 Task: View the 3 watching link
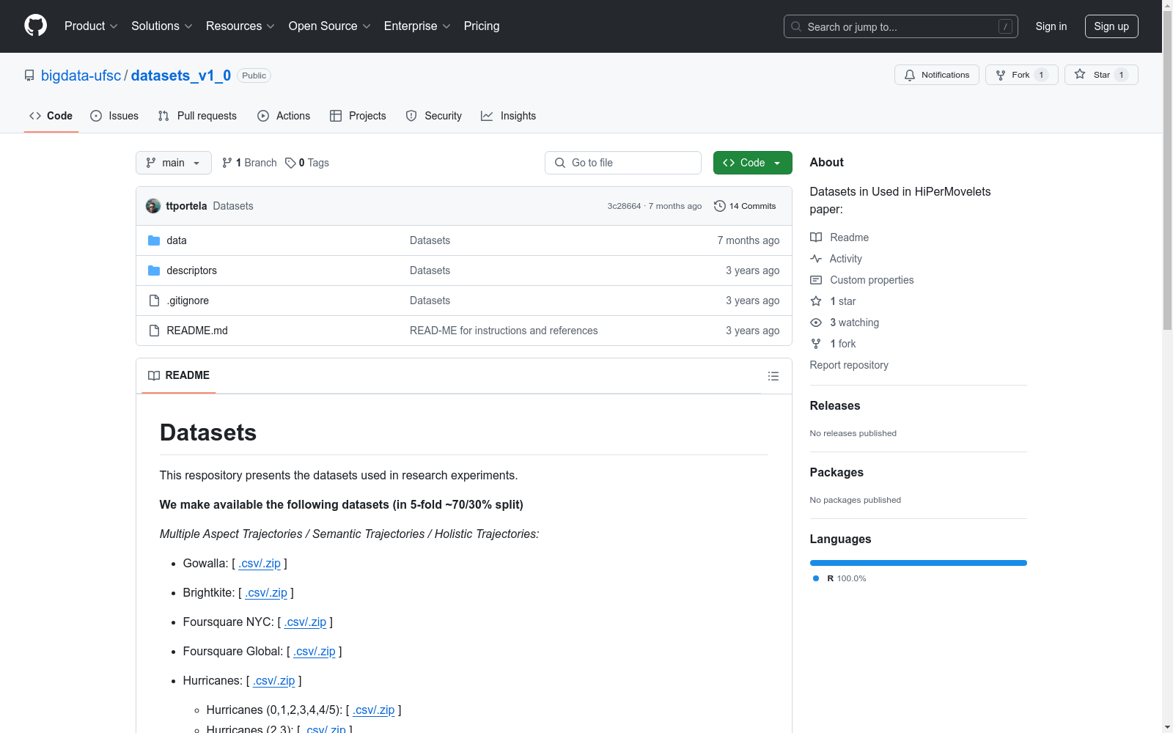845,323
